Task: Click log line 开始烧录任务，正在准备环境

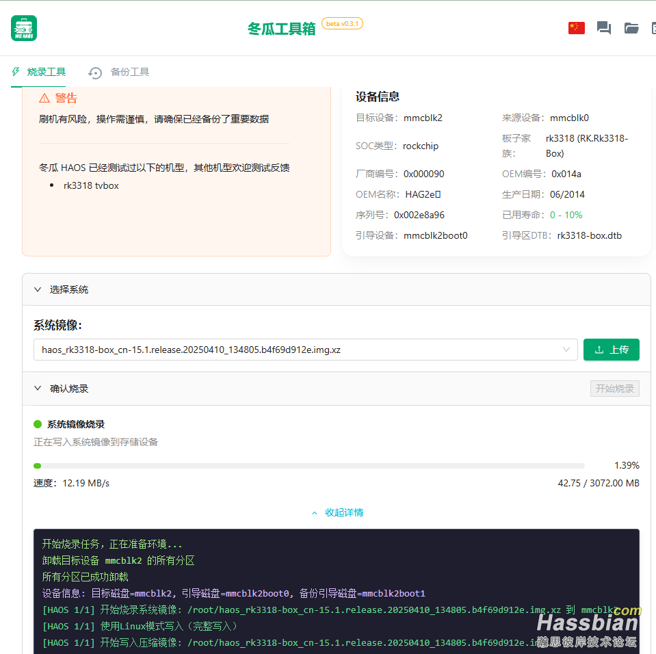Action: click(112, 545)
